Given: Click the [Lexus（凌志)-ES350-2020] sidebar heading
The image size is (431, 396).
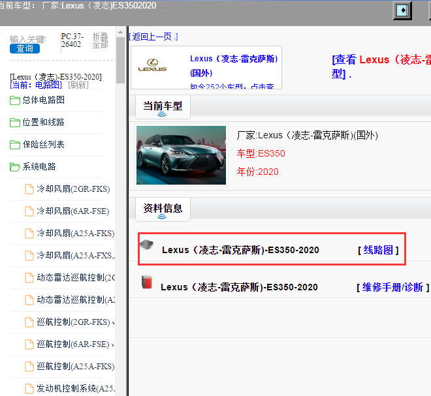Looking at the screenshot, I should tap(56, 77).
